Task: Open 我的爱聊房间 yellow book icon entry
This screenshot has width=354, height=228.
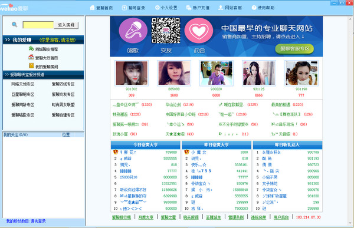Action: pyautogui.click(x=43, y=67)
